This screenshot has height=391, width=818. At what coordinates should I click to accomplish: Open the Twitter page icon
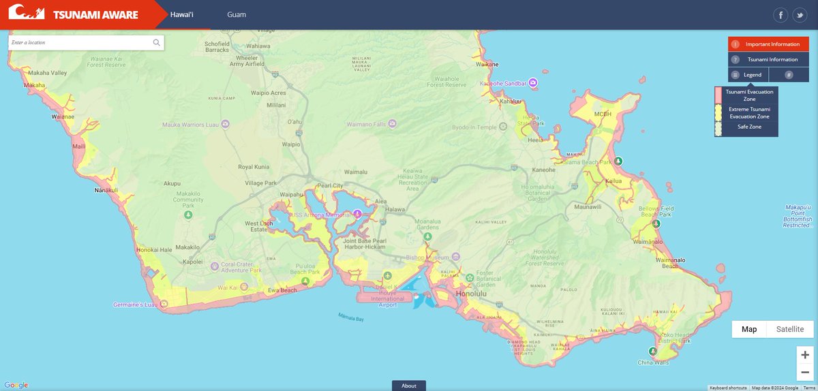801,15
